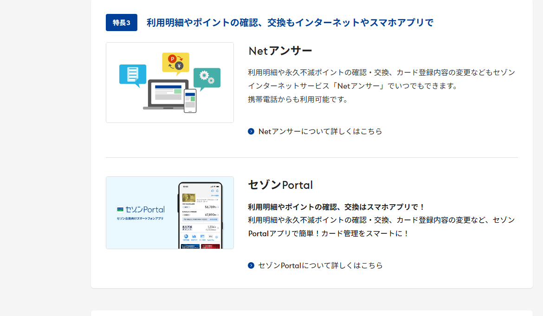The width and height of the screenshot is (543, 316).
Task: Click the heading 利用明細やポイントの確認、交換もインターネットやスマホアプリで
Action: coord(290,22)
